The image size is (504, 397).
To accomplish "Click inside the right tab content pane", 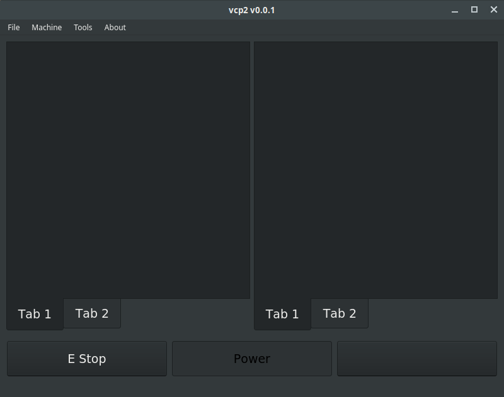I will pos(375,170).
